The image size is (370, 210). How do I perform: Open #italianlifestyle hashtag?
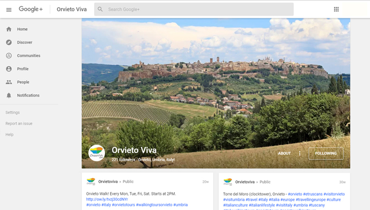262,205
